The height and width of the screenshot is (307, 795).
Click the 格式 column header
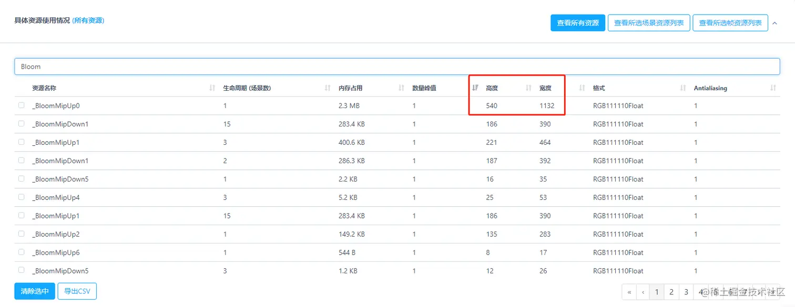click(599, 88)
